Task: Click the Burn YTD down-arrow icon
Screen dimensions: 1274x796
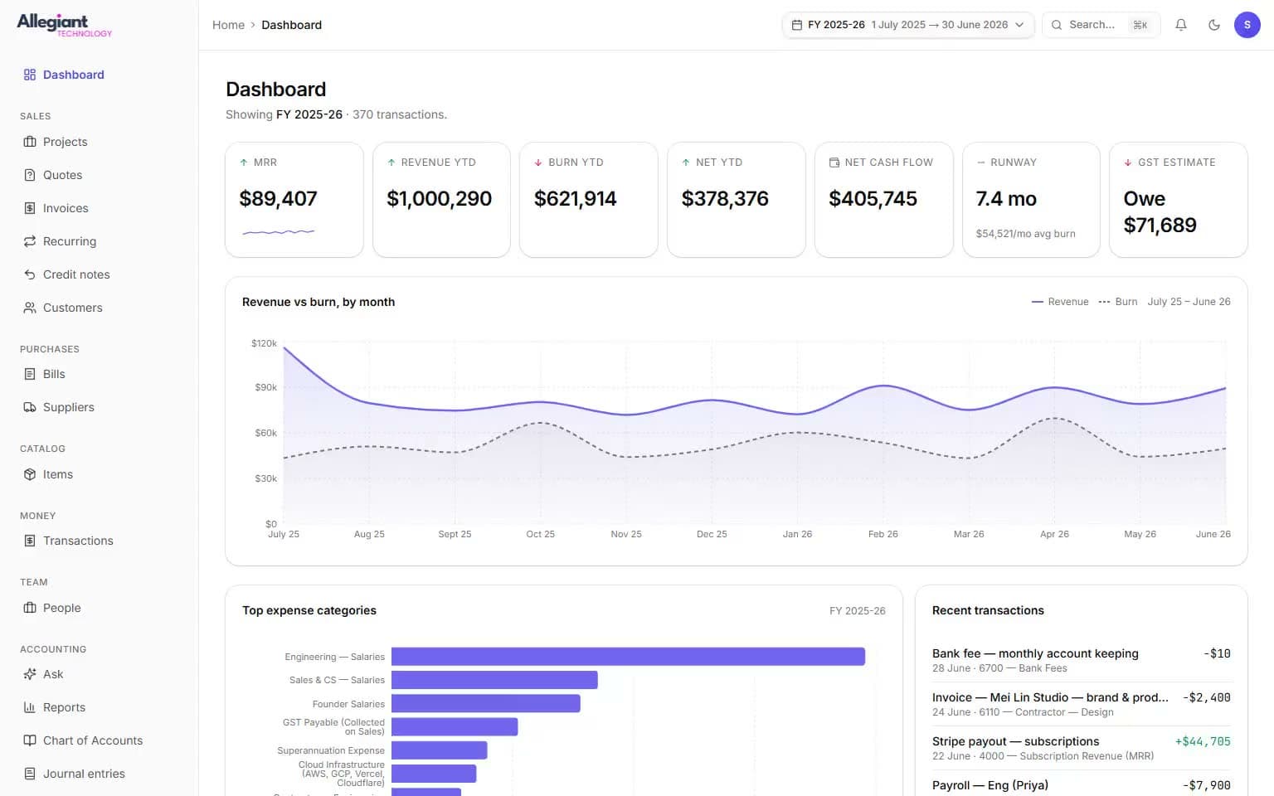Action: coord(538,163)
